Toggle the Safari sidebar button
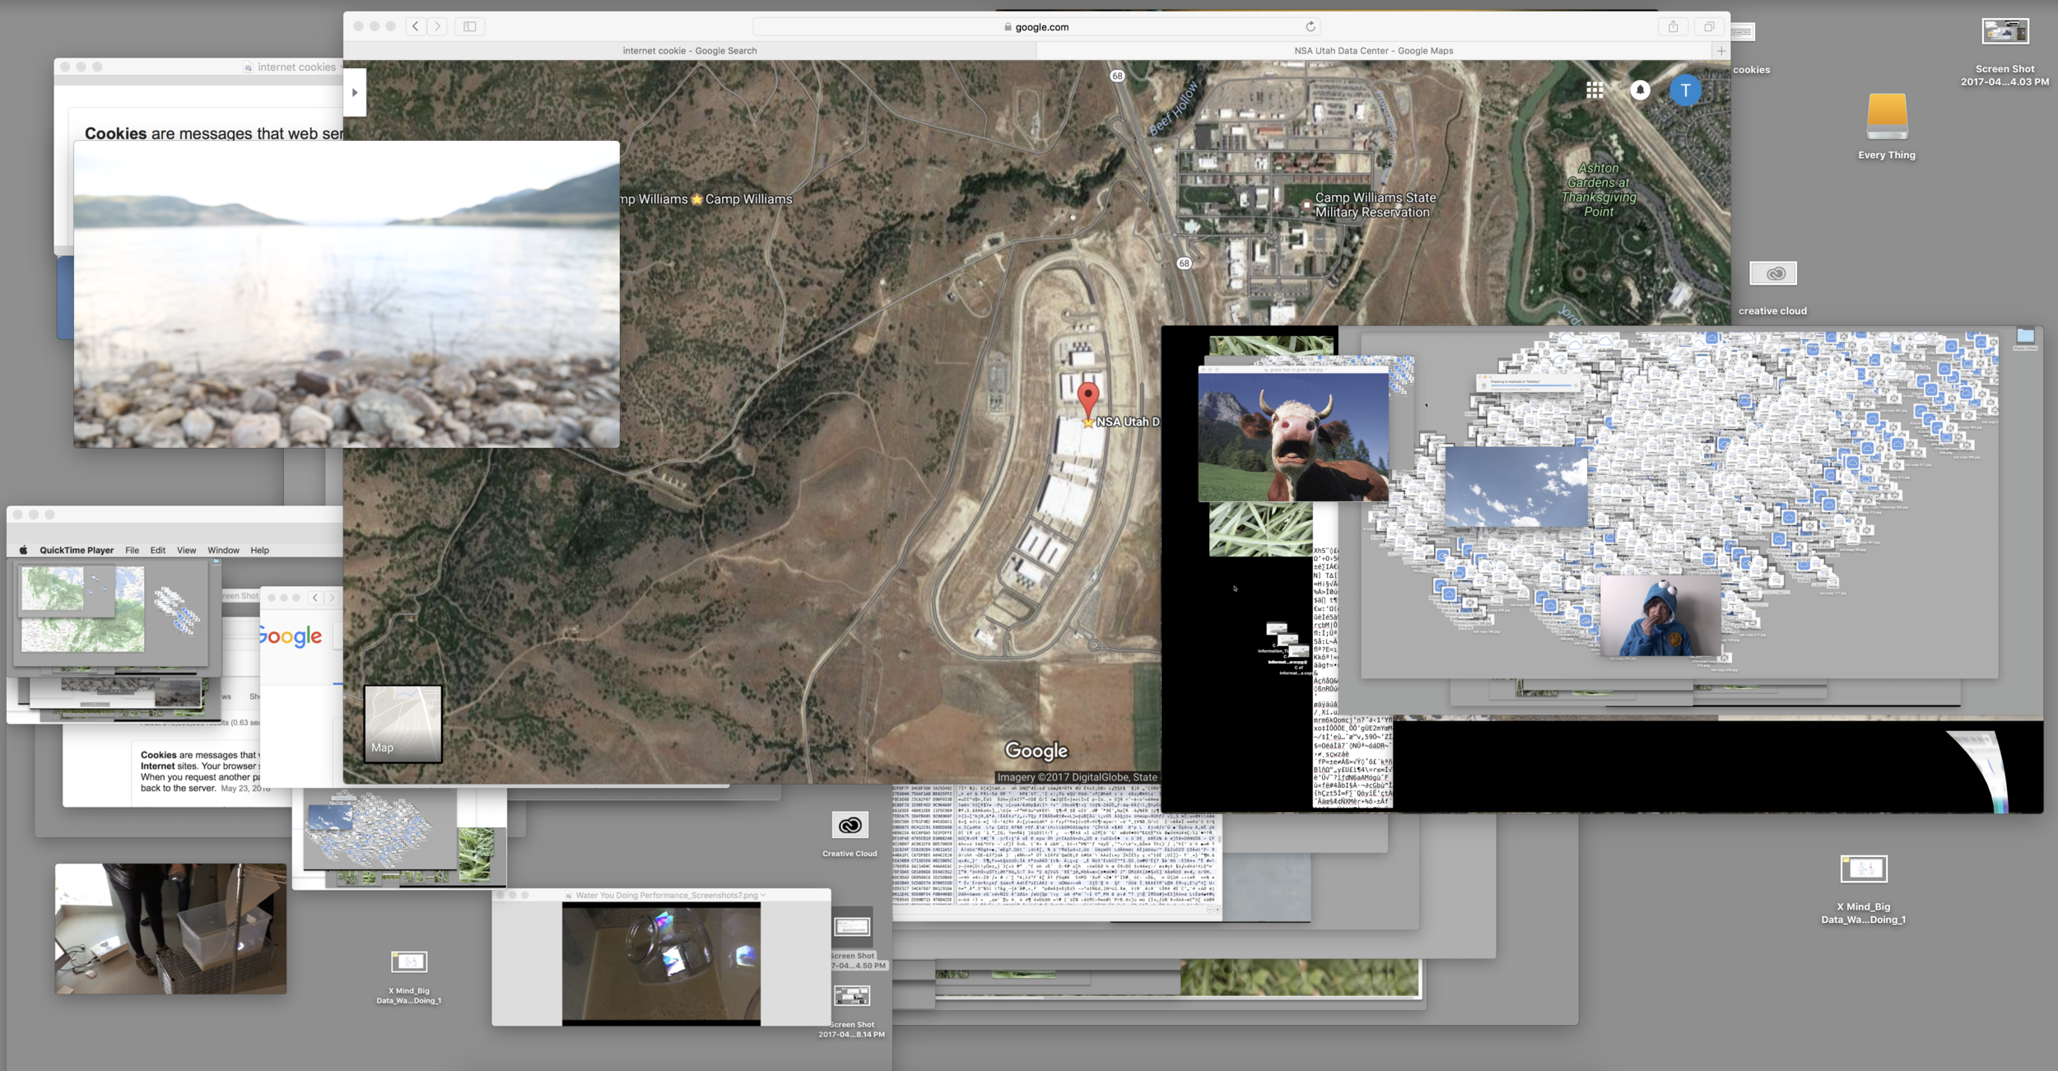 (x=470, y=26)
